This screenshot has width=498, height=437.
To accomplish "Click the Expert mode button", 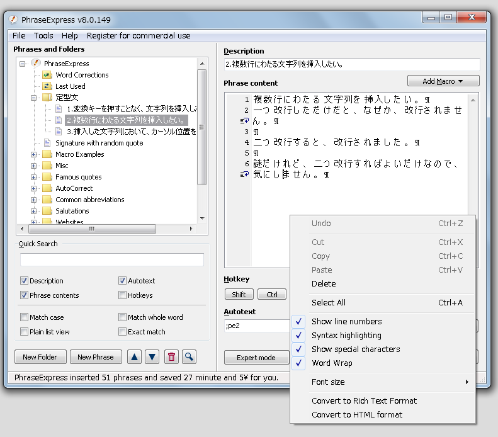I will coord(256,358).
